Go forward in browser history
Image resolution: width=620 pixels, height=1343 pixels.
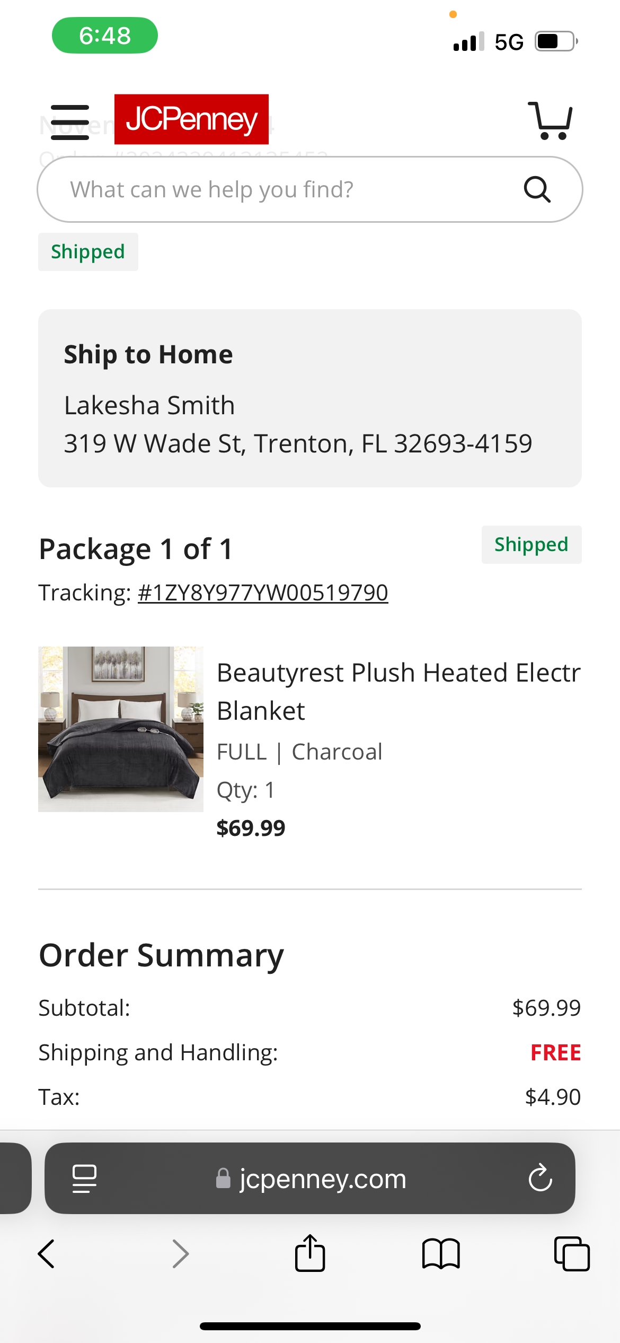coord(180,1254)
